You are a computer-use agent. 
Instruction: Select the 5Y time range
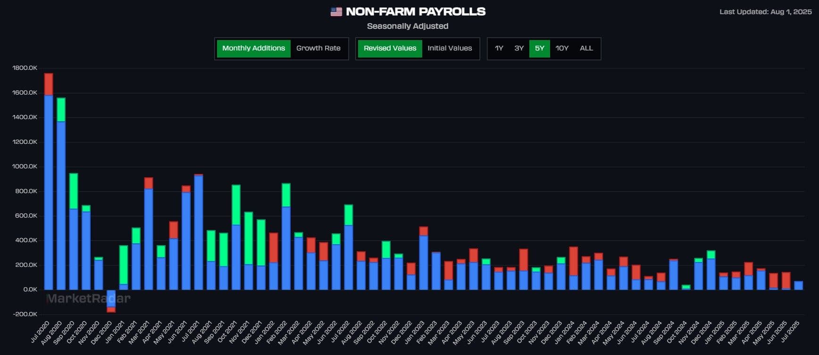pyautogui.click(x=539, y=49)
